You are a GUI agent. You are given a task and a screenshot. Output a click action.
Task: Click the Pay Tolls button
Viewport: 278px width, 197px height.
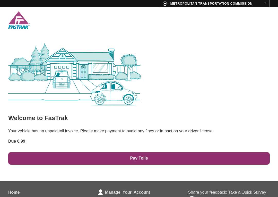tap(139, 158)
